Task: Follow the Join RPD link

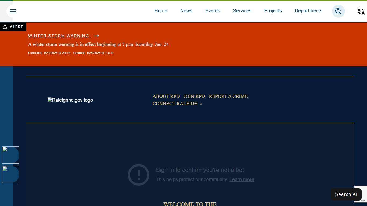Action: pos(194,96)
